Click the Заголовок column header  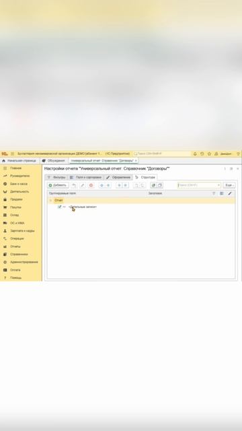point(155,193)
